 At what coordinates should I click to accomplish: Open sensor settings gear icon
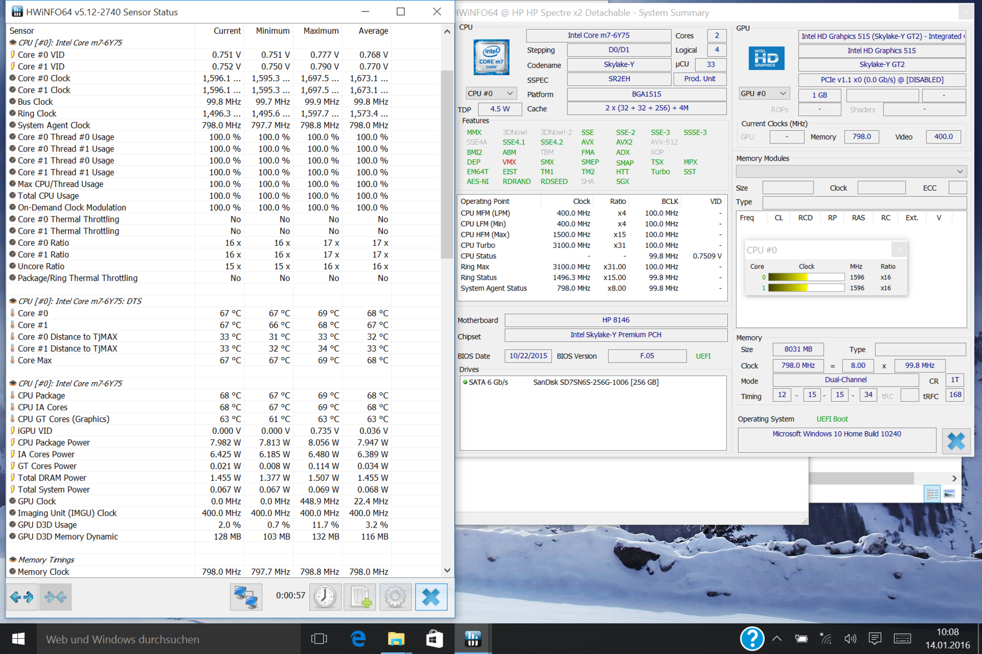395,597
